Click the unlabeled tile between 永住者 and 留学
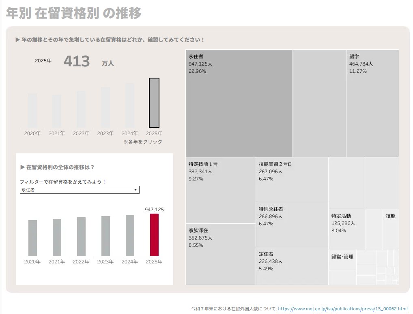Viewport: 413px width, 314px height. point(319,103)
